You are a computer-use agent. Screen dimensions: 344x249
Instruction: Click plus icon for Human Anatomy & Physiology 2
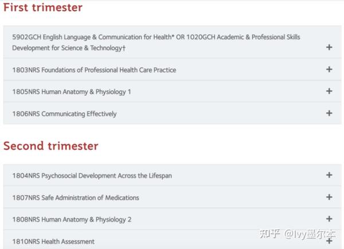(x=329, y=219)
